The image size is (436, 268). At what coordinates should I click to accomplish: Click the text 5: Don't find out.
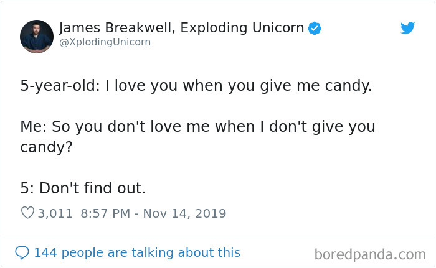click(x=83, y=188)
